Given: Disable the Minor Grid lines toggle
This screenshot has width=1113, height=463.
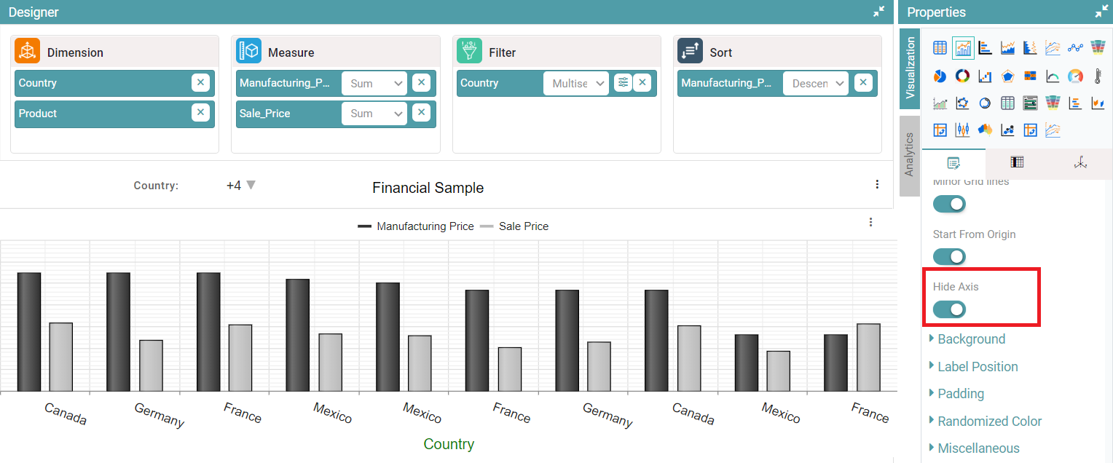Looking at the screenshot, I should click(x=949, y=204).
